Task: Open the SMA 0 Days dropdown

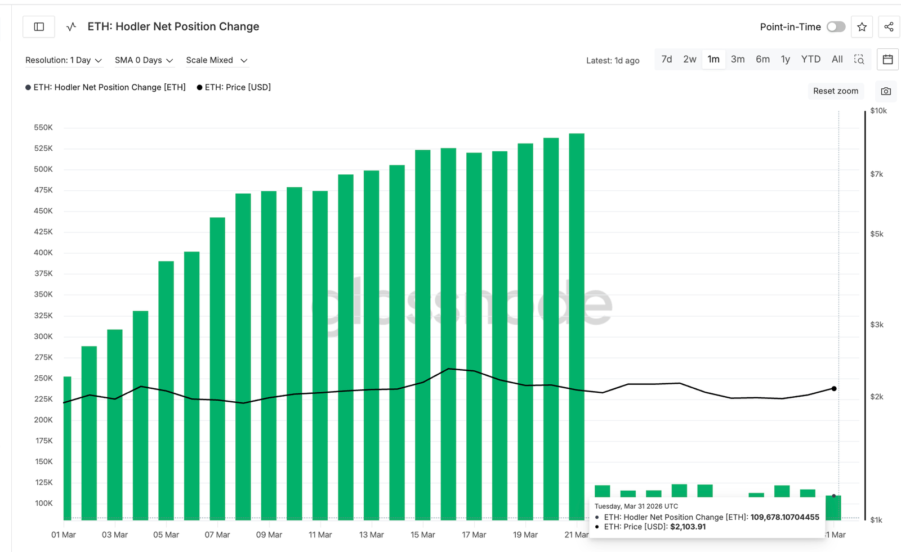Action: (x=144, y=60)
